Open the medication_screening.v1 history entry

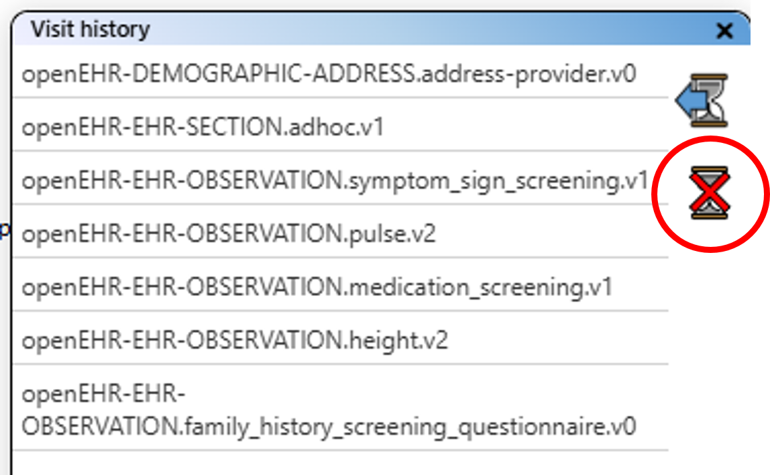pyautogui.click(x=317, y=287)
